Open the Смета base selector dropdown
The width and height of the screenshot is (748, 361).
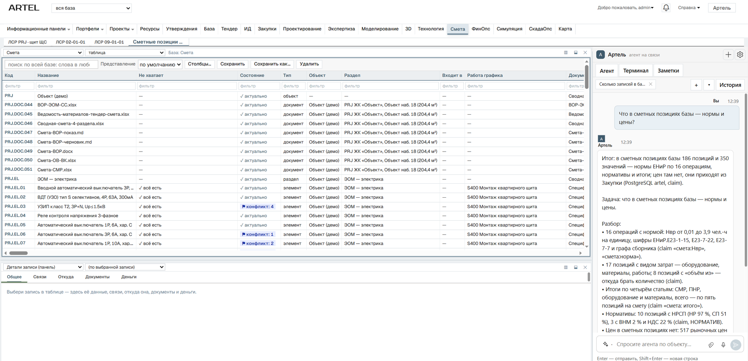(43, 53)
